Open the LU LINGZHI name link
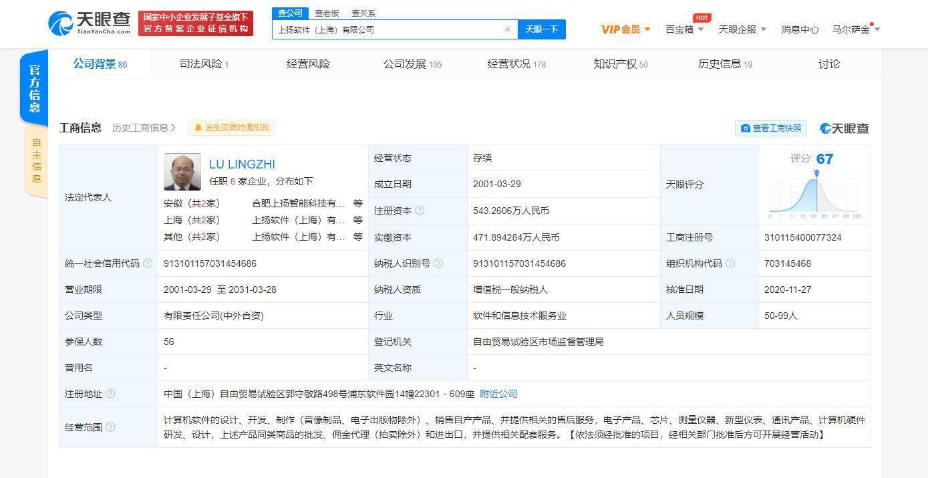 tap(242, 164)
